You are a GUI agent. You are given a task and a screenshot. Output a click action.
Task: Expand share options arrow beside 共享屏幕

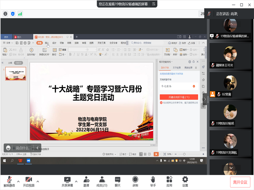pyautogui.click(x=76, y=181)
